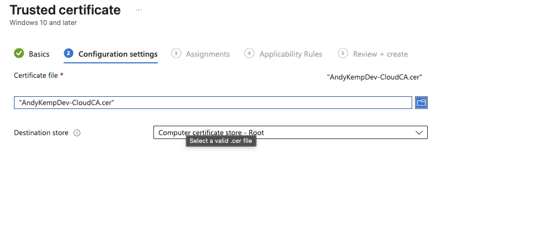Click the step 3 circle icon
The height and width of the screenshot is (233, 555).
176,53
